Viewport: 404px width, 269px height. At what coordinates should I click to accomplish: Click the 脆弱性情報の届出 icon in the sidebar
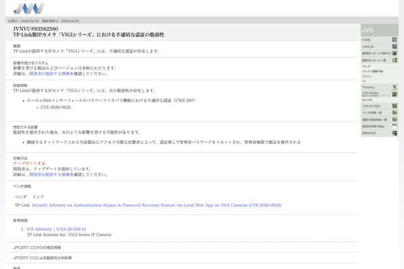point(395,126)
